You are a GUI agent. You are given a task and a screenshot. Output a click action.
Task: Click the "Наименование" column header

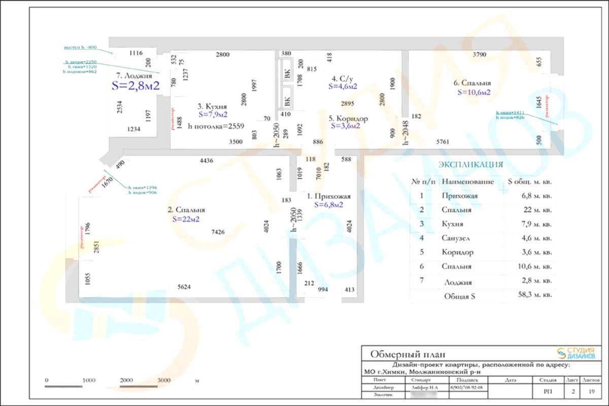(467, 181)
